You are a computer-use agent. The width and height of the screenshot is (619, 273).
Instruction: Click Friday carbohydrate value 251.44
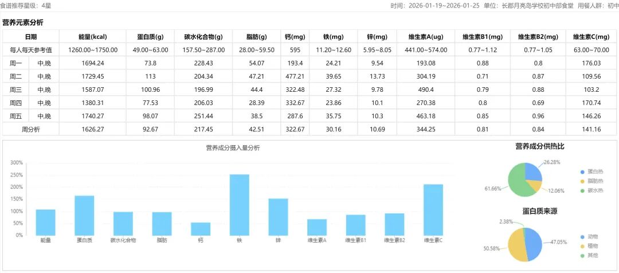coord(203,116)
